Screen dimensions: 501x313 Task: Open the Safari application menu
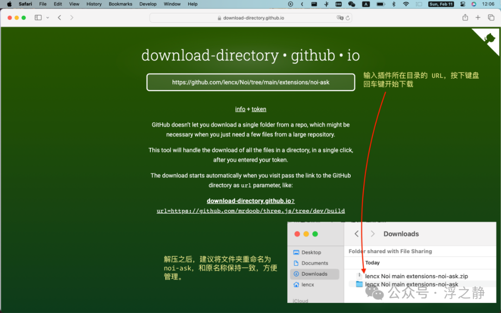tap(25, 4)
